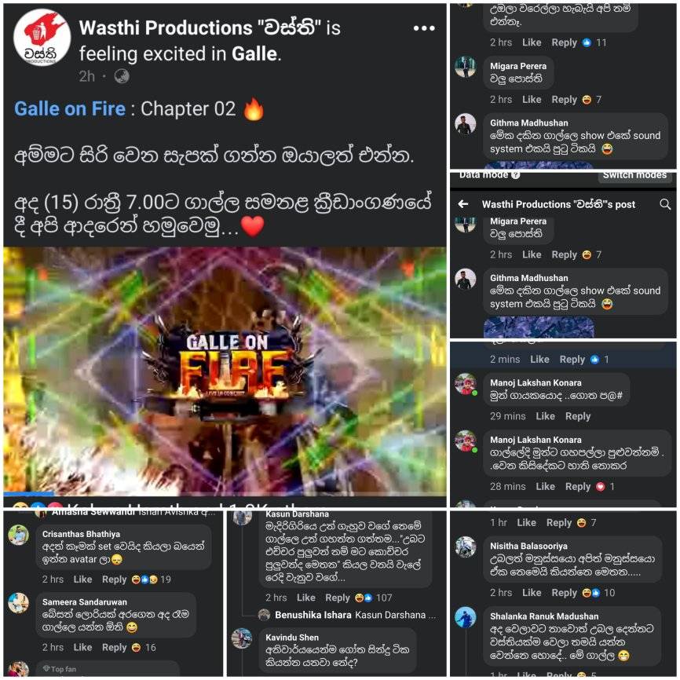This screenshot has height=680, width=680.
Task: Like Manoj Lakshan Konara's 28 mins comment
Action: [545, 487]
